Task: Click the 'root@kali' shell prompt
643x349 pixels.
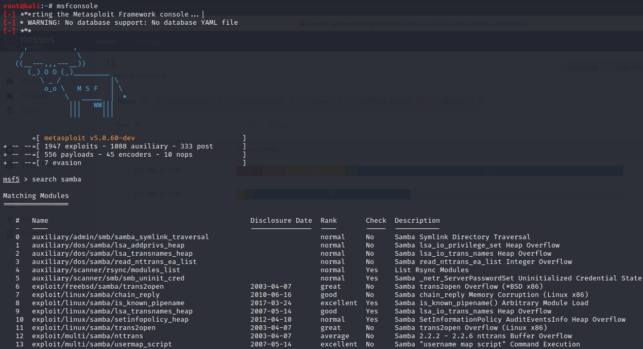Action: click(22, 6)
